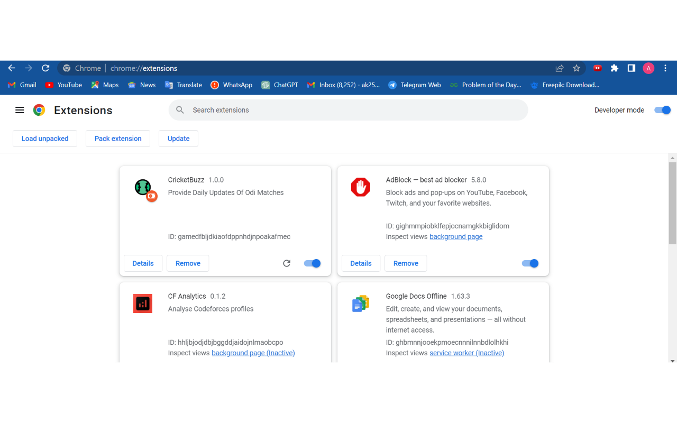Open the profile avatar icon
The height and width of the screenshot is (423, 677).
(x=648, y=68)
